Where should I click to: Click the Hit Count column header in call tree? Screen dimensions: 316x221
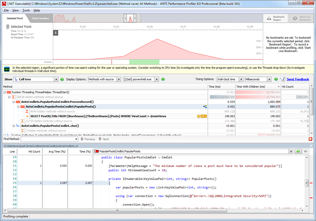click(x=295, y=87)
